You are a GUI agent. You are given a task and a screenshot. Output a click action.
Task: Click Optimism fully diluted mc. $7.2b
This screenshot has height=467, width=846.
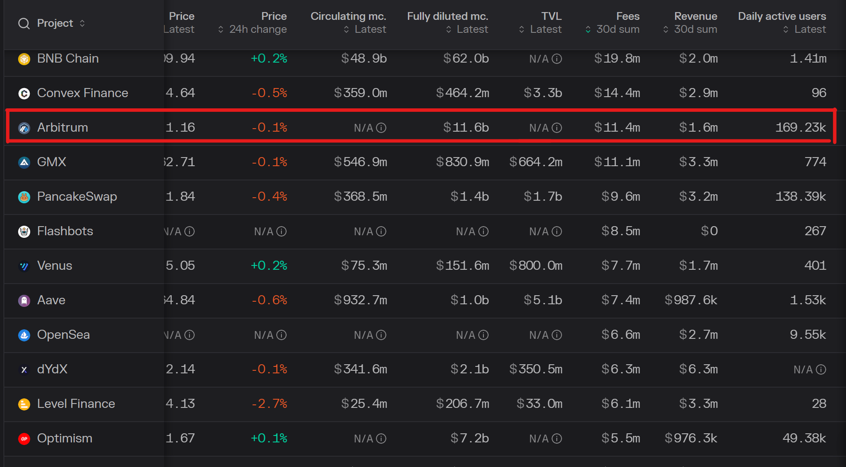pos(470,438)
